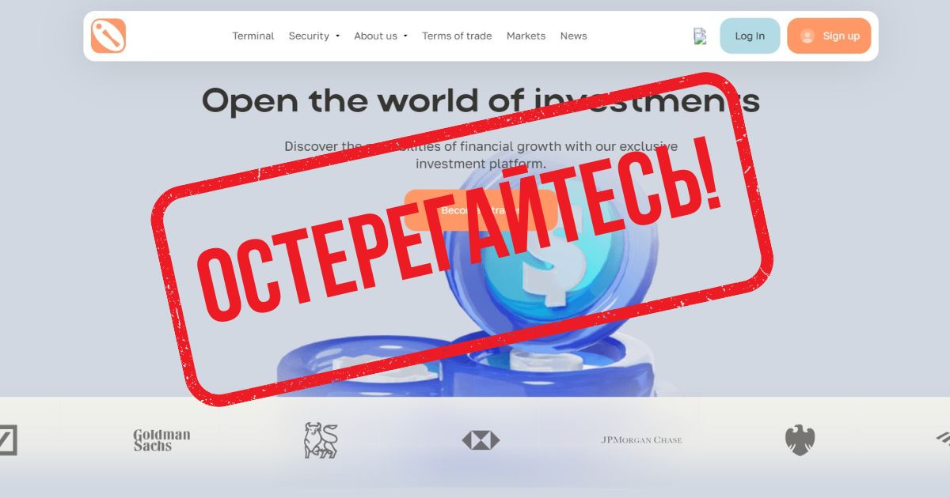Viewport: 950px width, 498px height.
Task: Click the bull logo in partners strip
Action: (x=321, y=440)
